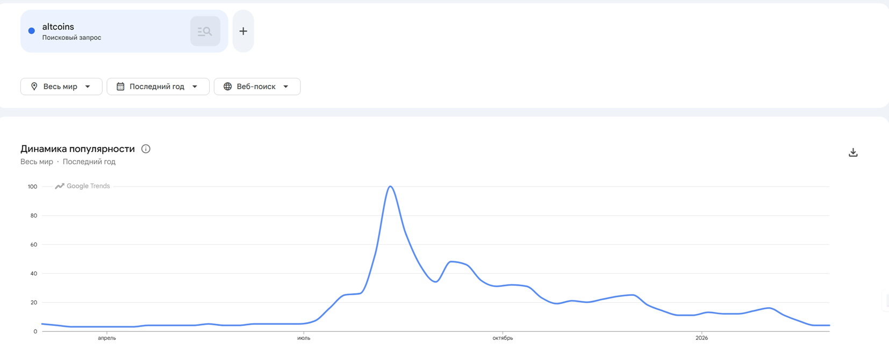Click the 2026 label on the time axis
Viewport: 889px width, 363px height.
pos(701,338)
